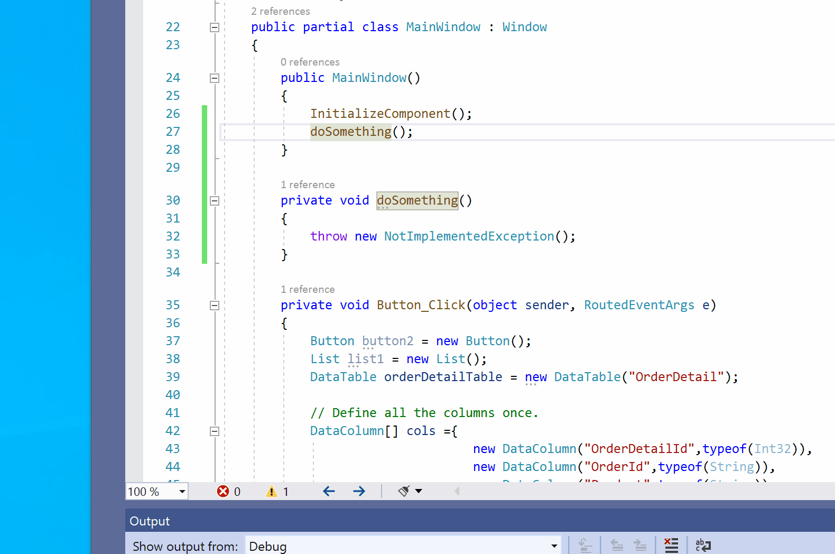This screenshot has width=835, height=554.
Task: Clear all output with the red-X list icon
Action: (671, 545)
